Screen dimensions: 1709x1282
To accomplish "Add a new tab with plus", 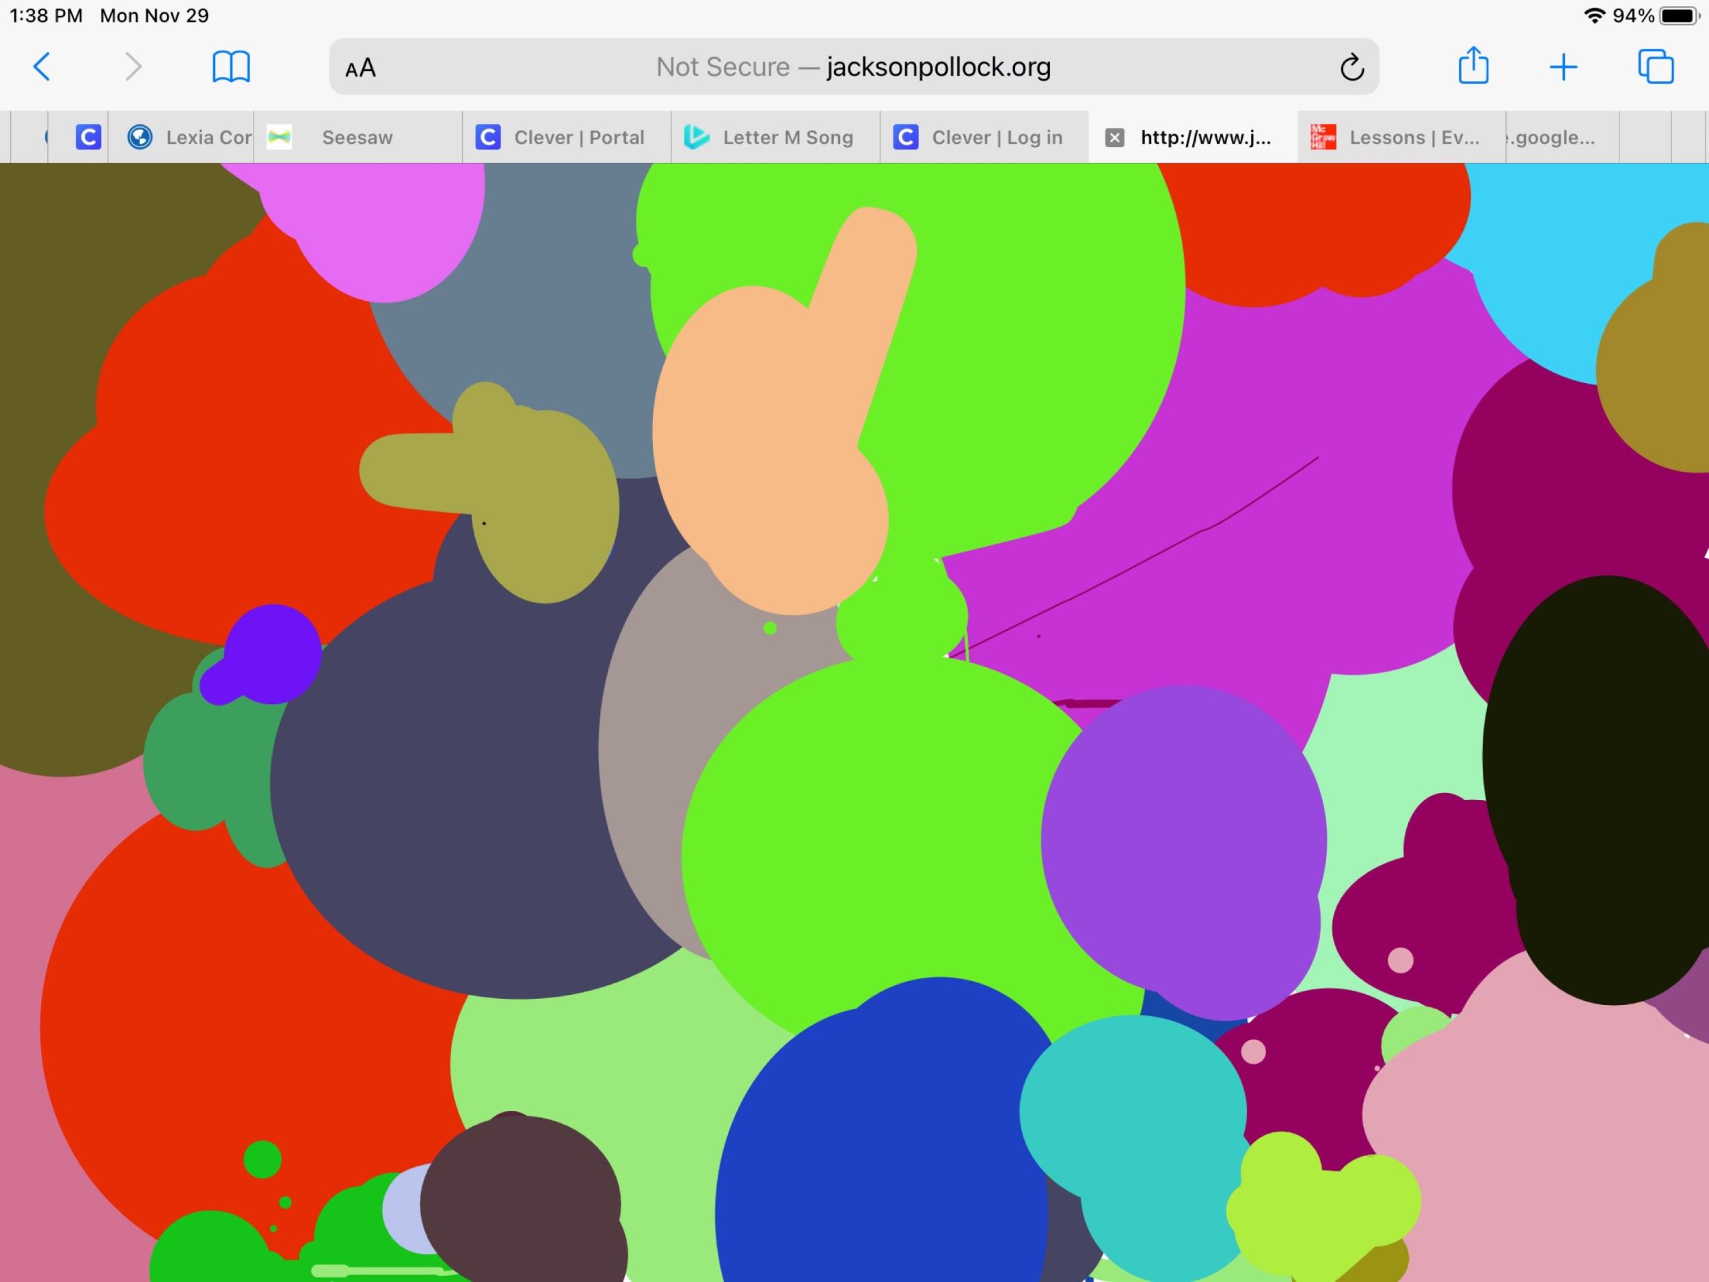I will click(1563, 67).
